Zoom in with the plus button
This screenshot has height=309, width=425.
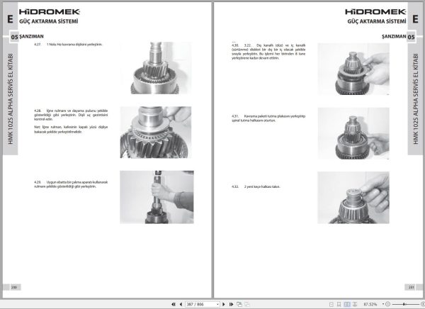(x=423, y=304)
